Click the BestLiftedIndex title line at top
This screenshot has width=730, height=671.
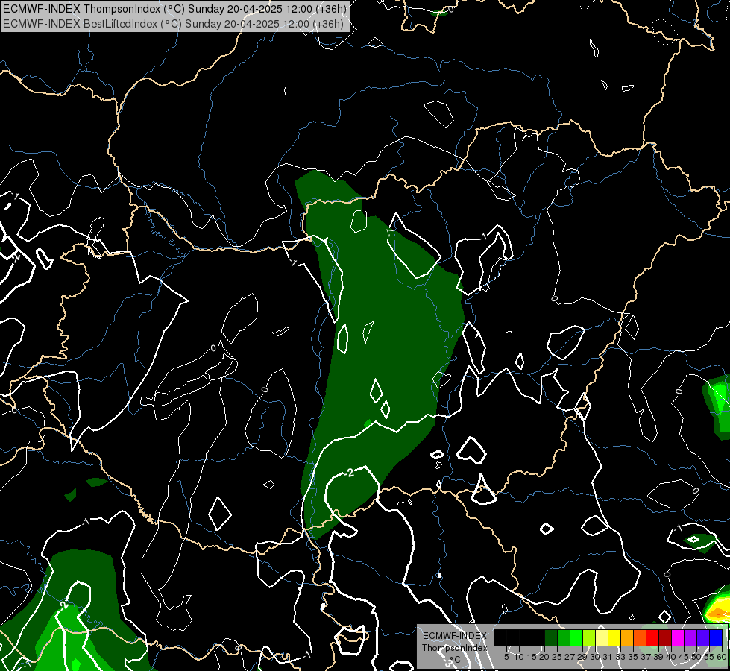point(173,24)
